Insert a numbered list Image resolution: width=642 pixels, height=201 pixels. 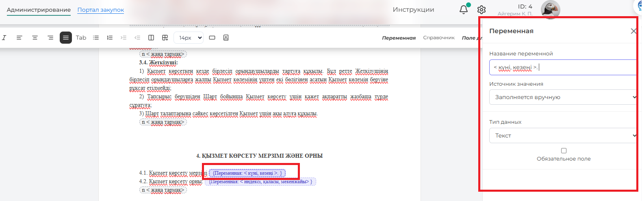tap(110, 38)
